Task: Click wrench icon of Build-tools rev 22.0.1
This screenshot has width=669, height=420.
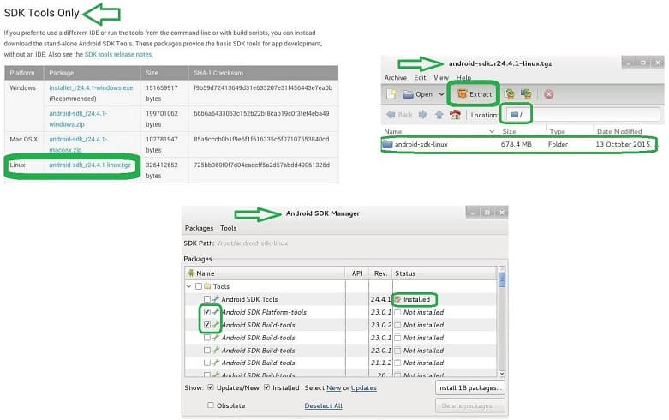Action: tap(216, 350)
